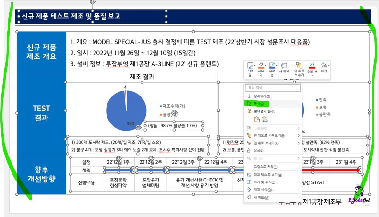
Task: Choose 복사 (Copy) from context menu
Action: pyautogui.click(x=273, y=104)
